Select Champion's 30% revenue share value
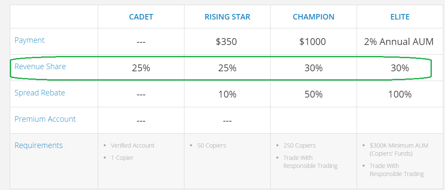The width and height of the screenshot is (445, 190). (x=313, y=68)
